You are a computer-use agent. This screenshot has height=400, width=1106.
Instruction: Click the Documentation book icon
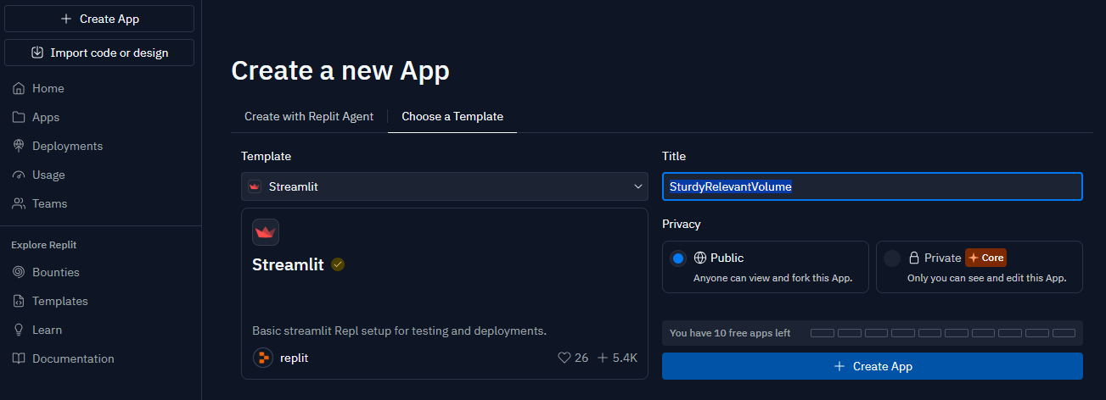pos(19,358)
